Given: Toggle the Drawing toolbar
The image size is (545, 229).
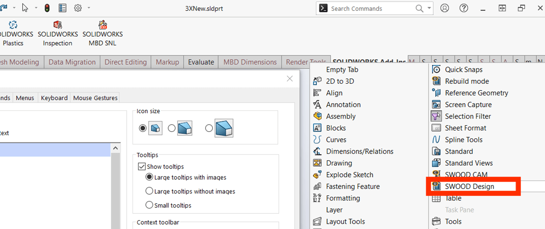Looking at the screenshot, I should click(339, 163).
